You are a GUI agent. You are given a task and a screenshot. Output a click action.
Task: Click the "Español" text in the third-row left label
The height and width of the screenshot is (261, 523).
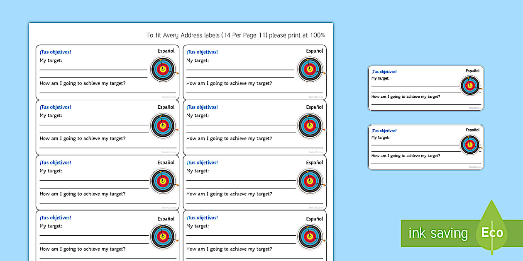pyautogui.click(x=166, y=162)
